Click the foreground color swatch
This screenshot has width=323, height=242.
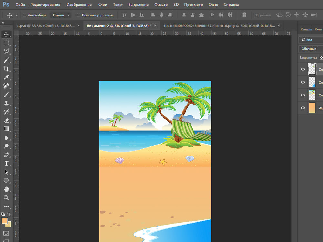(5, 221)
